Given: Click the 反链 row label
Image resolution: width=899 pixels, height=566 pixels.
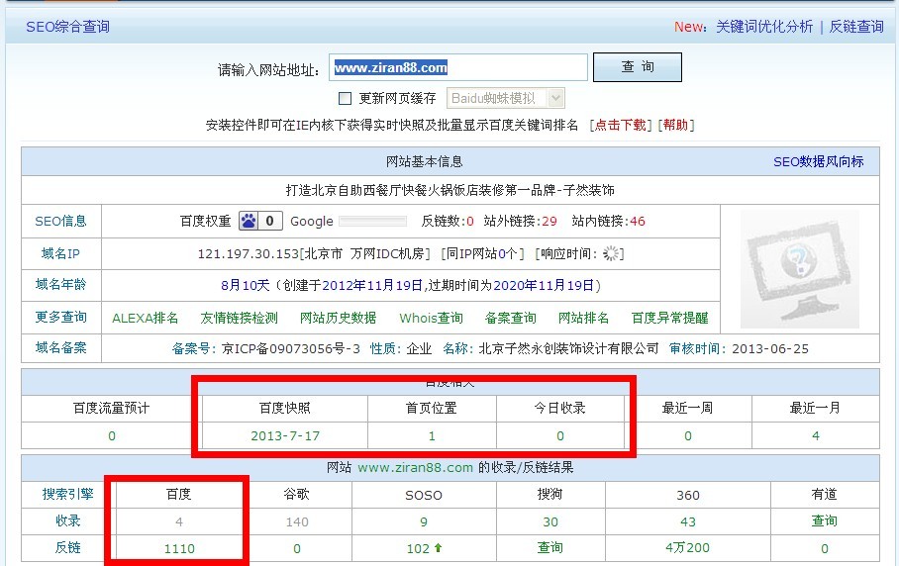Looking at the screenshot, I should tap(67, 547).
